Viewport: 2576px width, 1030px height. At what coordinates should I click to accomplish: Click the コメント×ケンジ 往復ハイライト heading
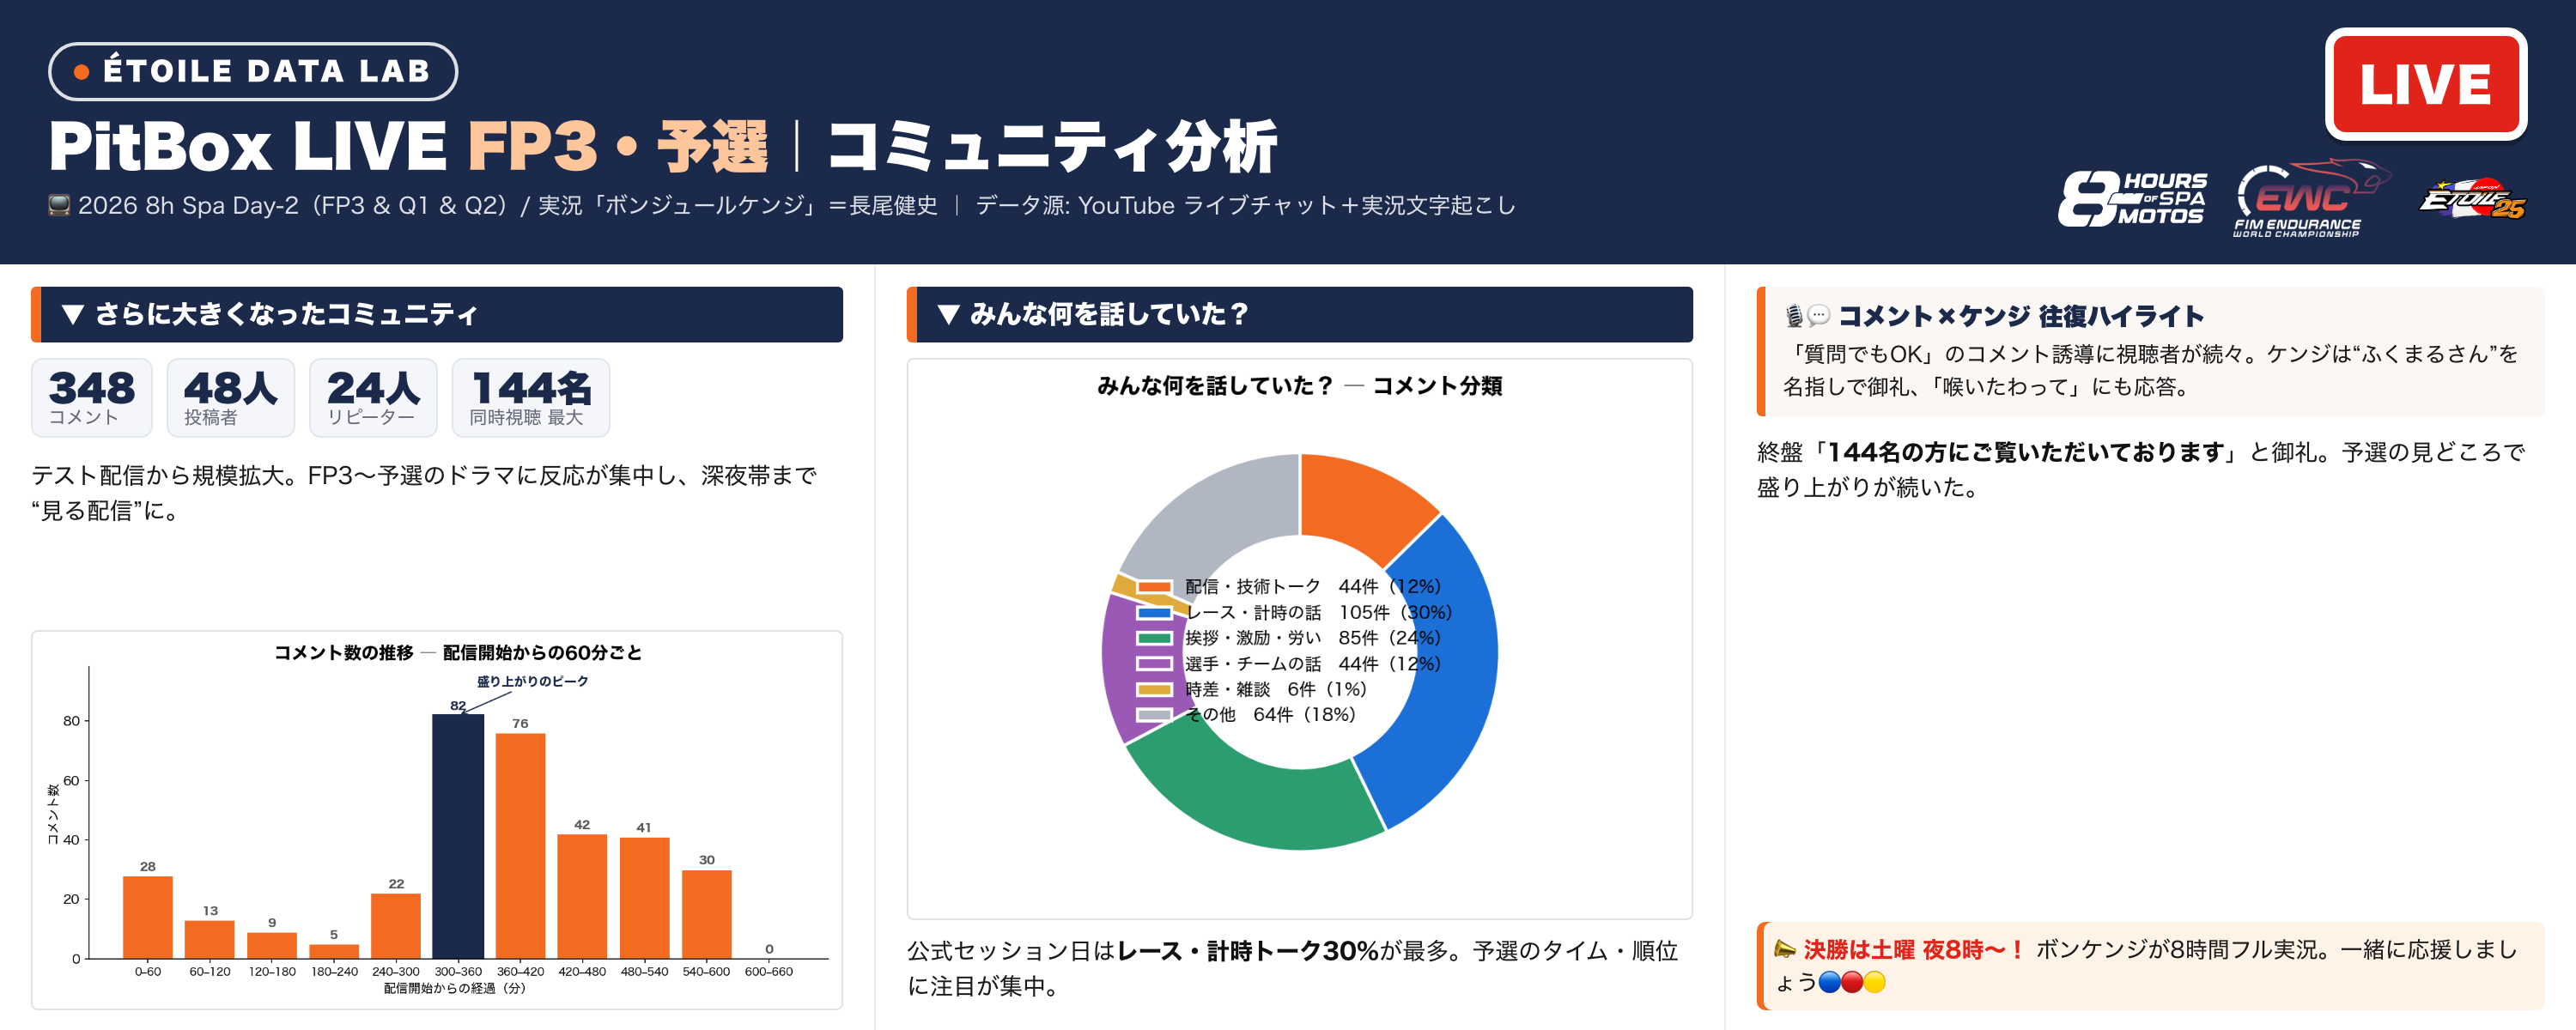(x=2021, y=316)
